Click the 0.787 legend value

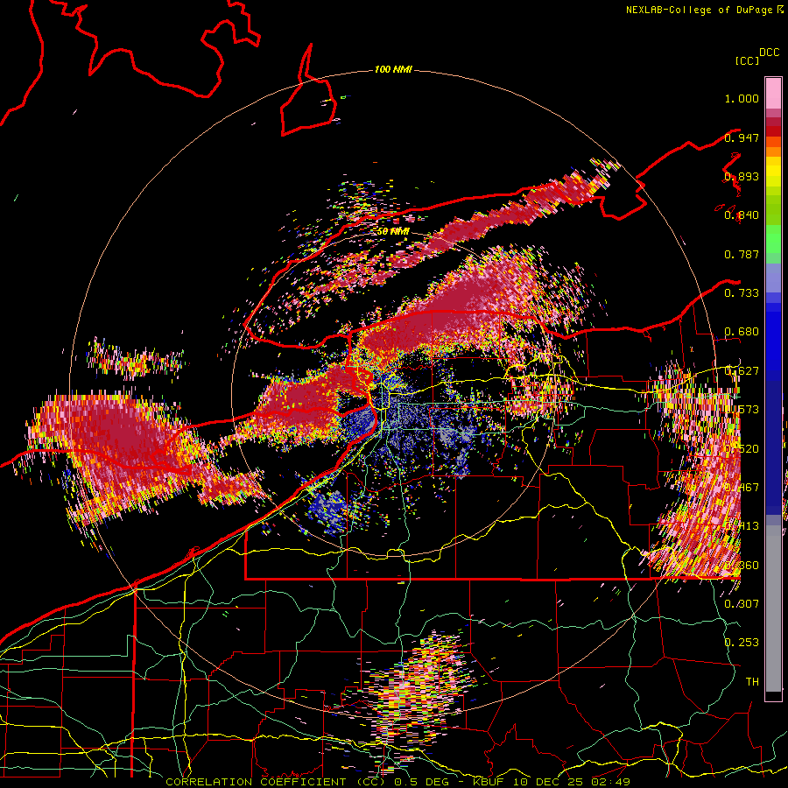(742, 254)
